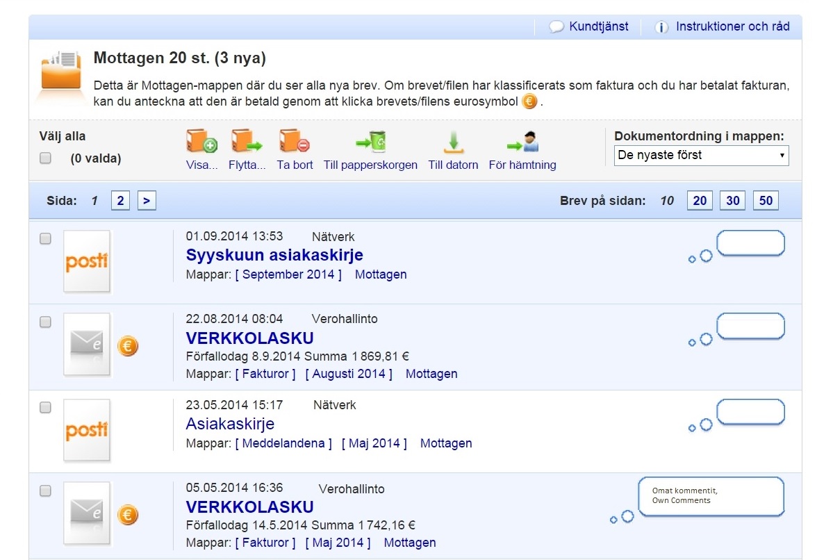Click euro symbol in the description text
The height and width of the screenshot is (560, 833).
529,101
